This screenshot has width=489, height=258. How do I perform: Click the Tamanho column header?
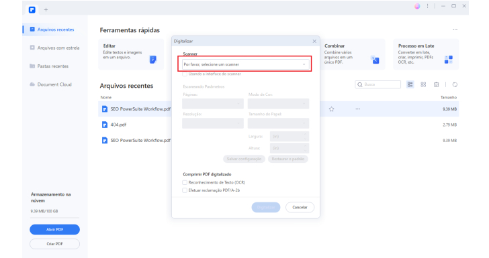[x=449, y=97]
